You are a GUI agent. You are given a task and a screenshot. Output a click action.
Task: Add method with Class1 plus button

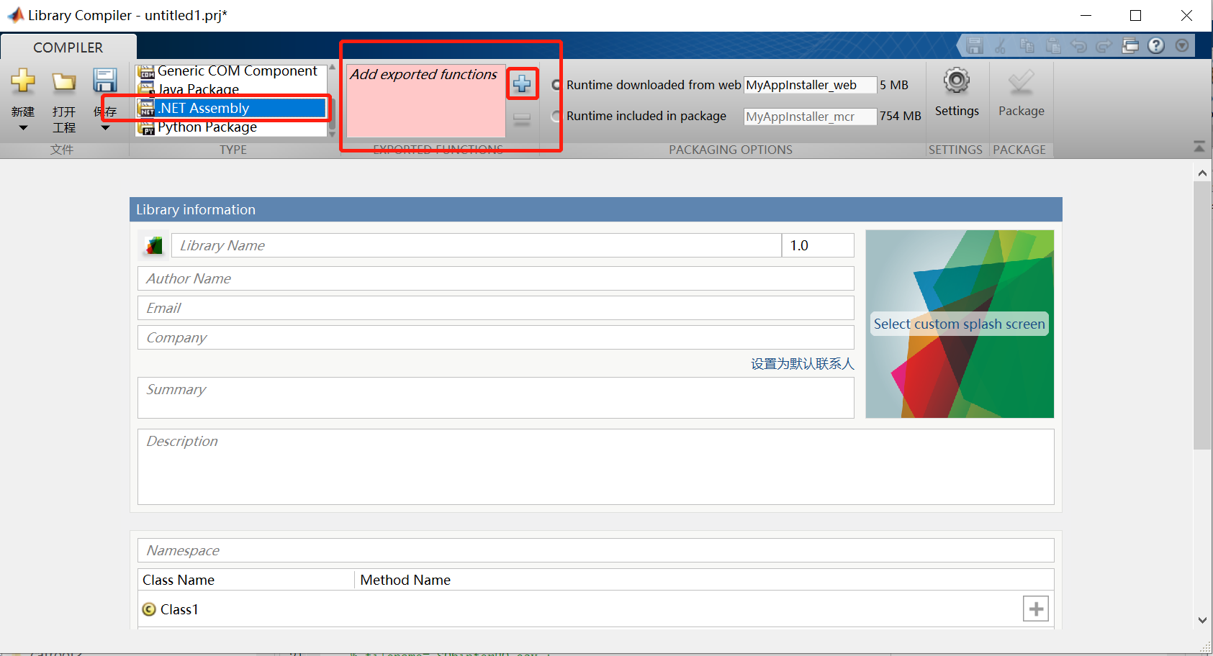tap(1036, 609)
